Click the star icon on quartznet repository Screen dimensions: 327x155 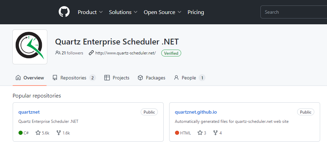click(38, 133)
